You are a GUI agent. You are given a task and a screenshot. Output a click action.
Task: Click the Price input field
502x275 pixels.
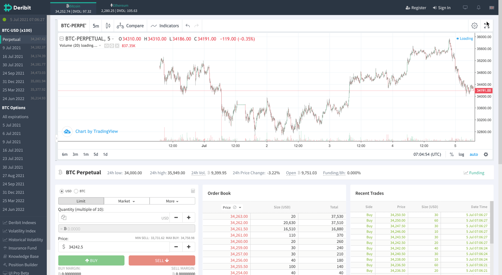114,247
